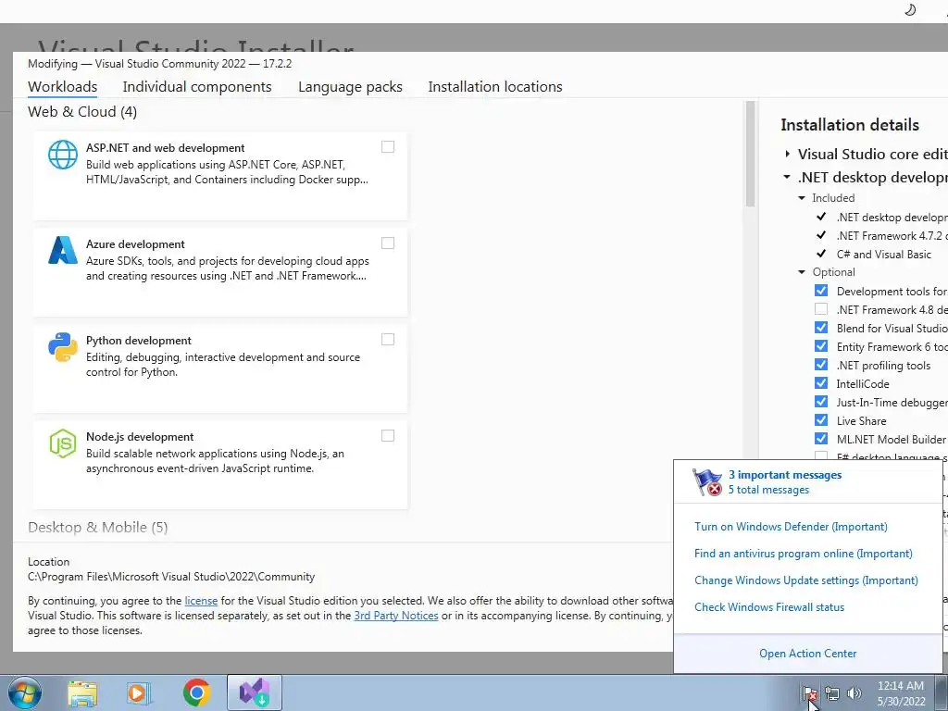Click the Desktop & Mobile (5) heading
This screenshot has height=711, width=948.
(x=98, y=527)
